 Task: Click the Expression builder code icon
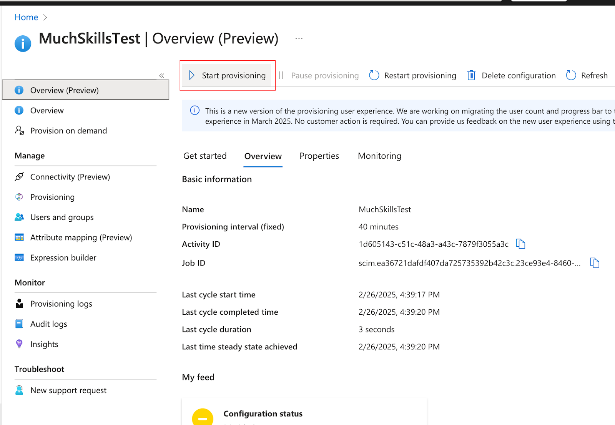pyautogui.click(x=19, y=257)
